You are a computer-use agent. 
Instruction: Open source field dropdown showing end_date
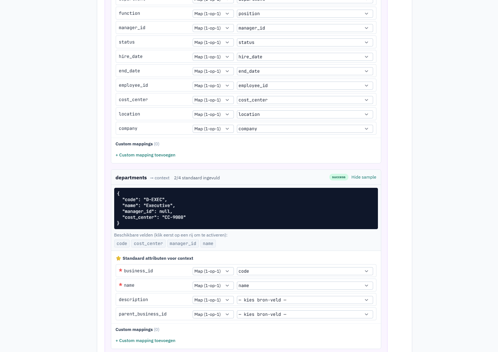click(305, 71)
